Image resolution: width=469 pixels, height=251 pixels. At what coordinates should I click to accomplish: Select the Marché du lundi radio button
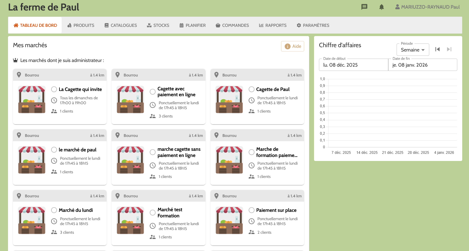[54, 210]
